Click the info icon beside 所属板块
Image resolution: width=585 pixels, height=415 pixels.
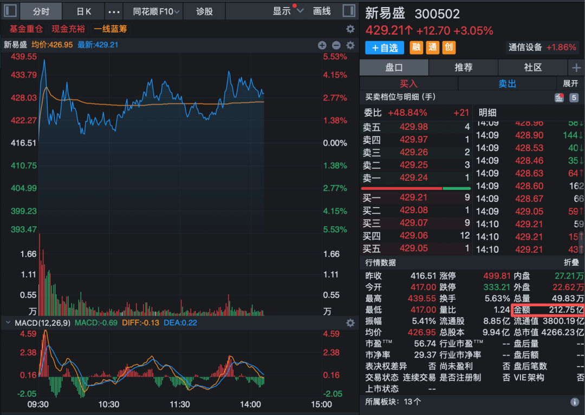tap(575, 402)
